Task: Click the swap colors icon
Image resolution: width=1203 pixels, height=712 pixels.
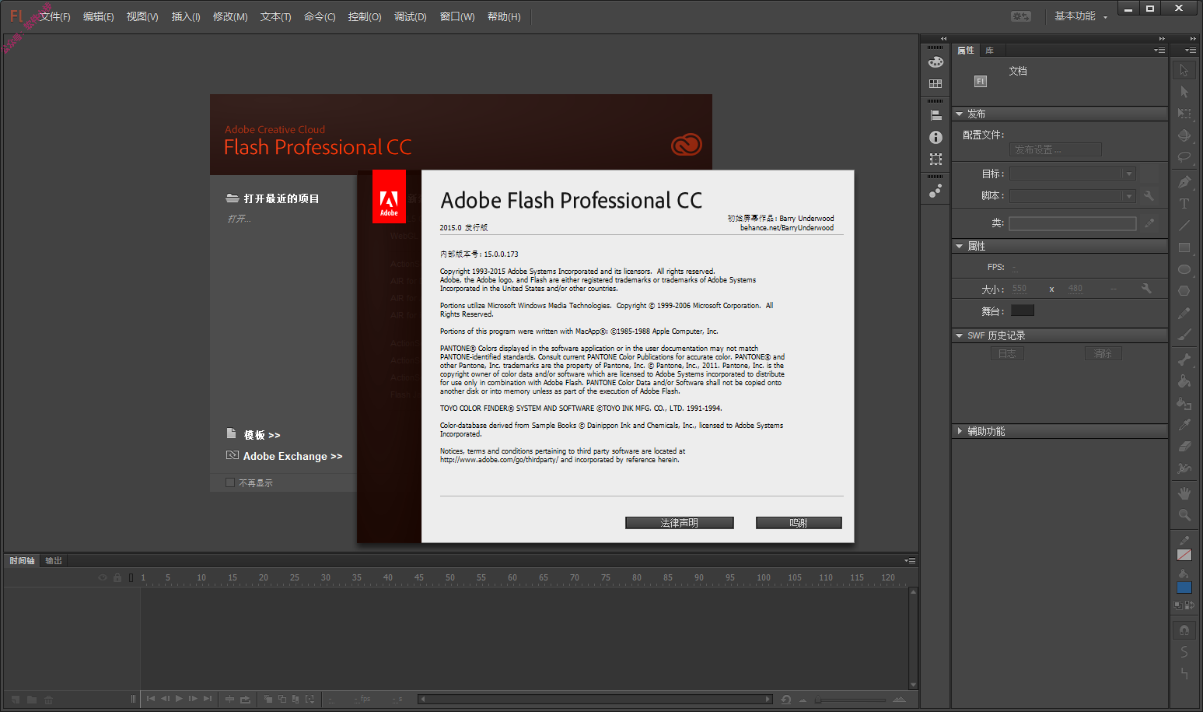Action: (1190, 605)
